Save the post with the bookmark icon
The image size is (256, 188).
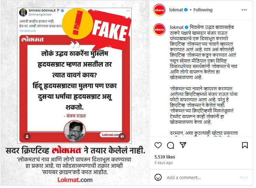pyautogui.click(x=245, y=145)
